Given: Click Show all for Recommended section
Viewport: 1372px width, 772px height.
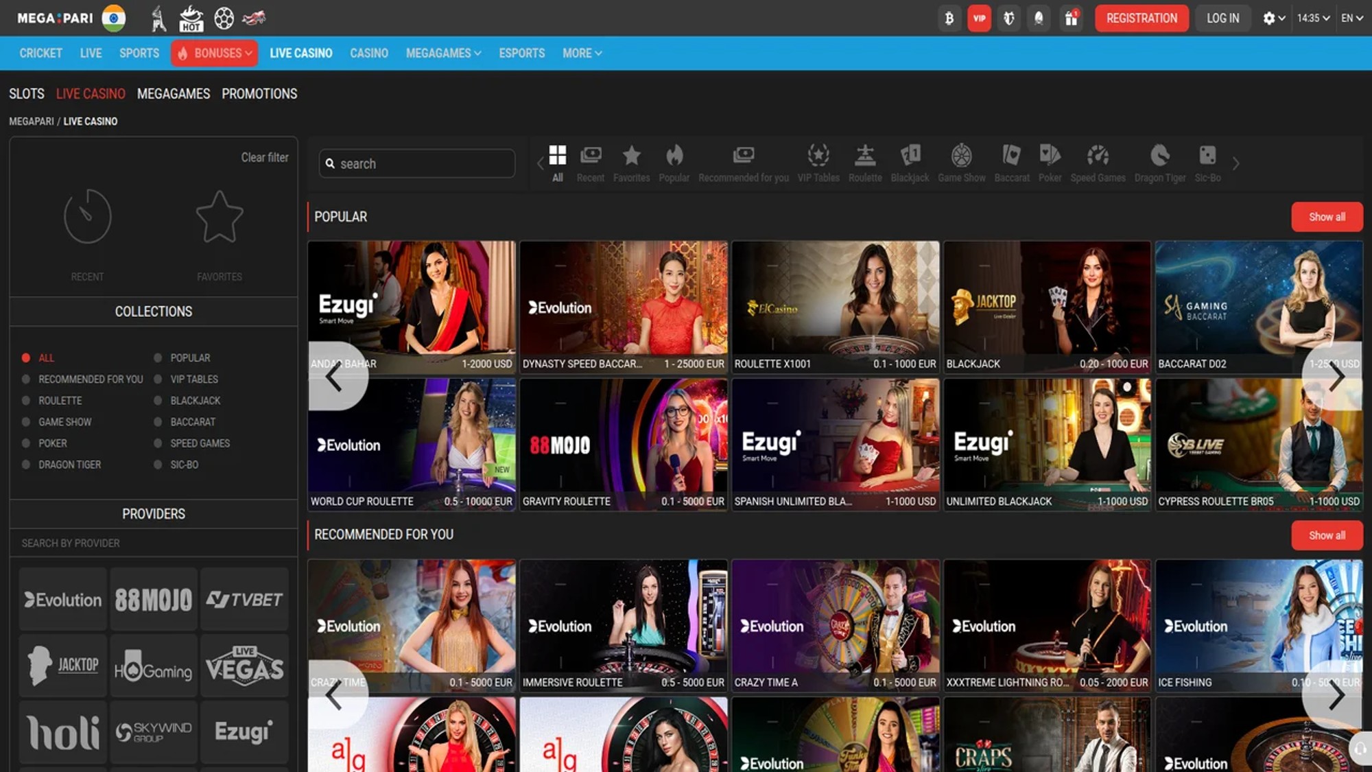Looking at the screenshot, I should [1327, 535].
